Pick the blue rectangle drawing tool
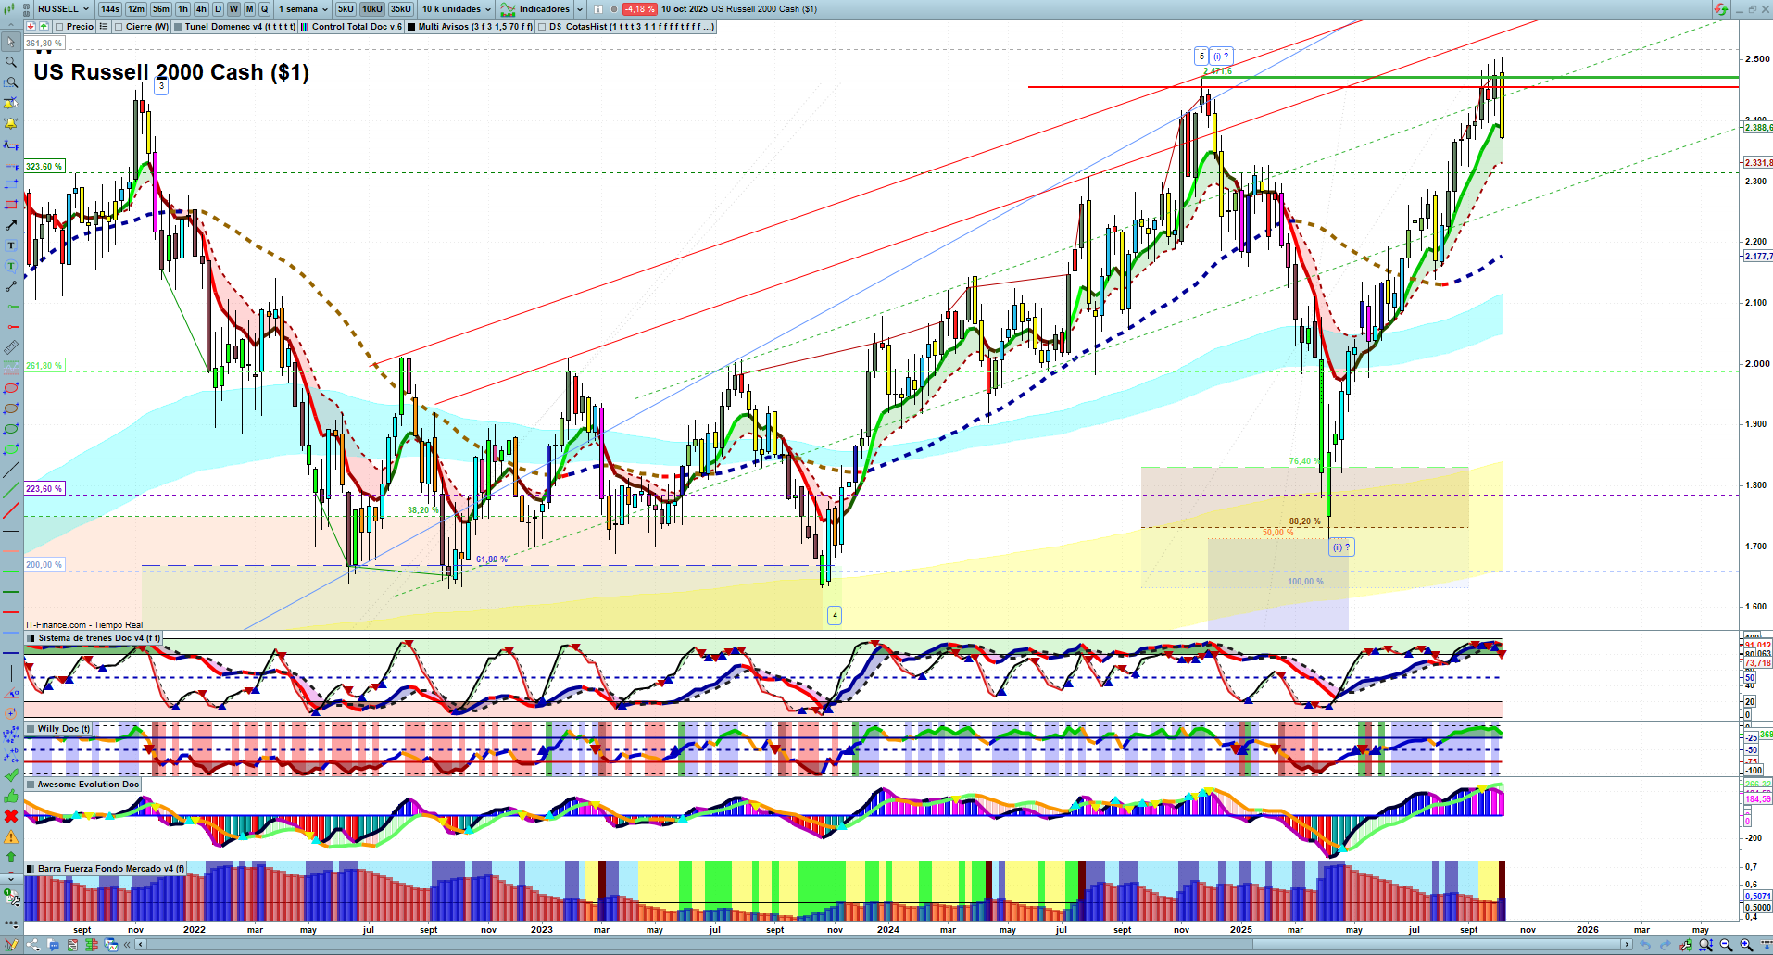The image size is (1773, 955). click(11, 184)
